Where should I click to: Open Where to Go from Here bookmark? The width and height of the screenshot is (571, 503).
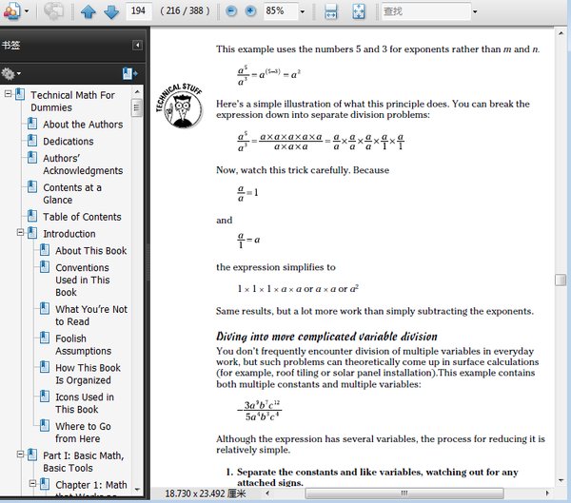coord(84,433)
